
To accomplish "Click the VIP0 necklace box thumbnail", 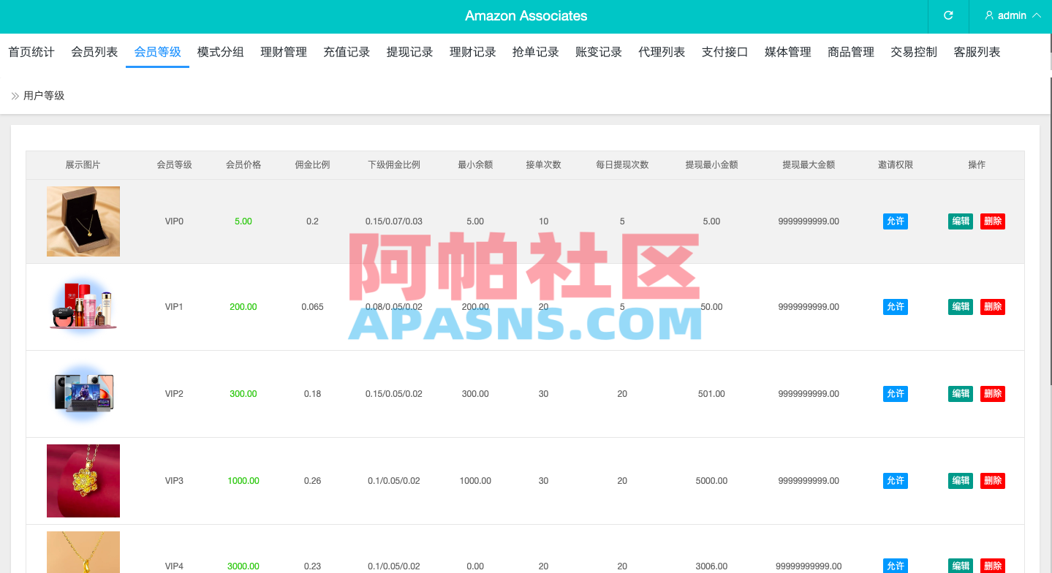I will click(x=83, y=221).
